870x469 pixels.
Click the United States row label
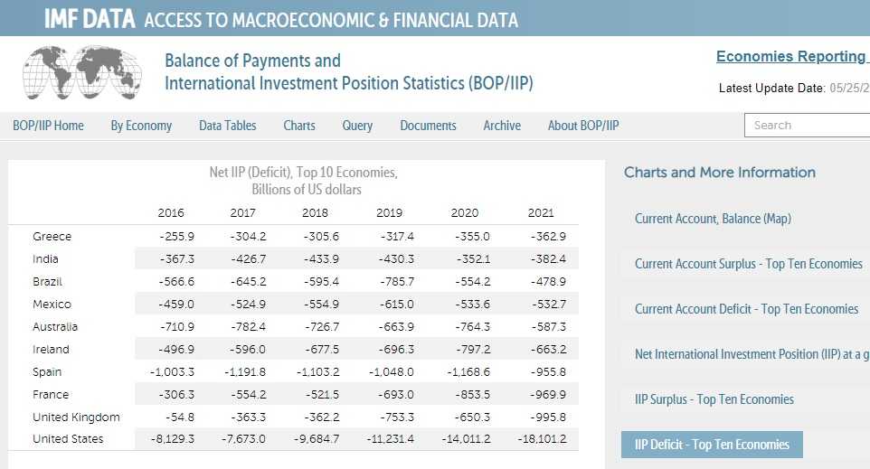(x=68, y=439)
